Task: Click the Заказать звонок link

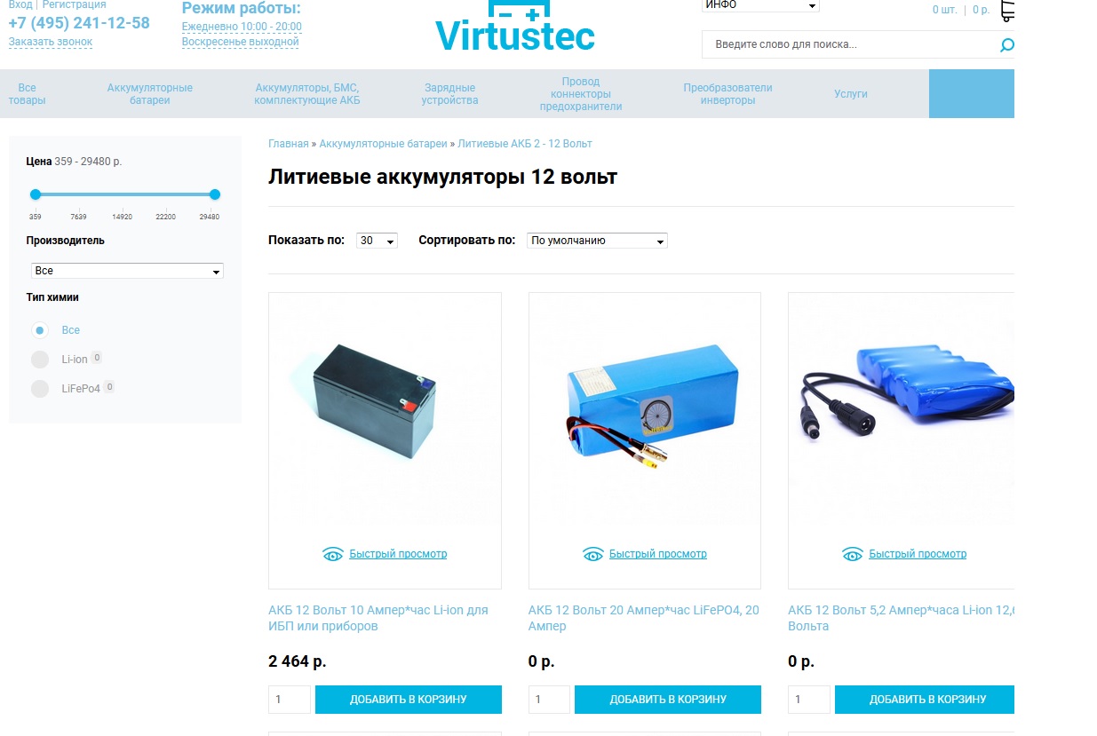Action: click(51, 42)
